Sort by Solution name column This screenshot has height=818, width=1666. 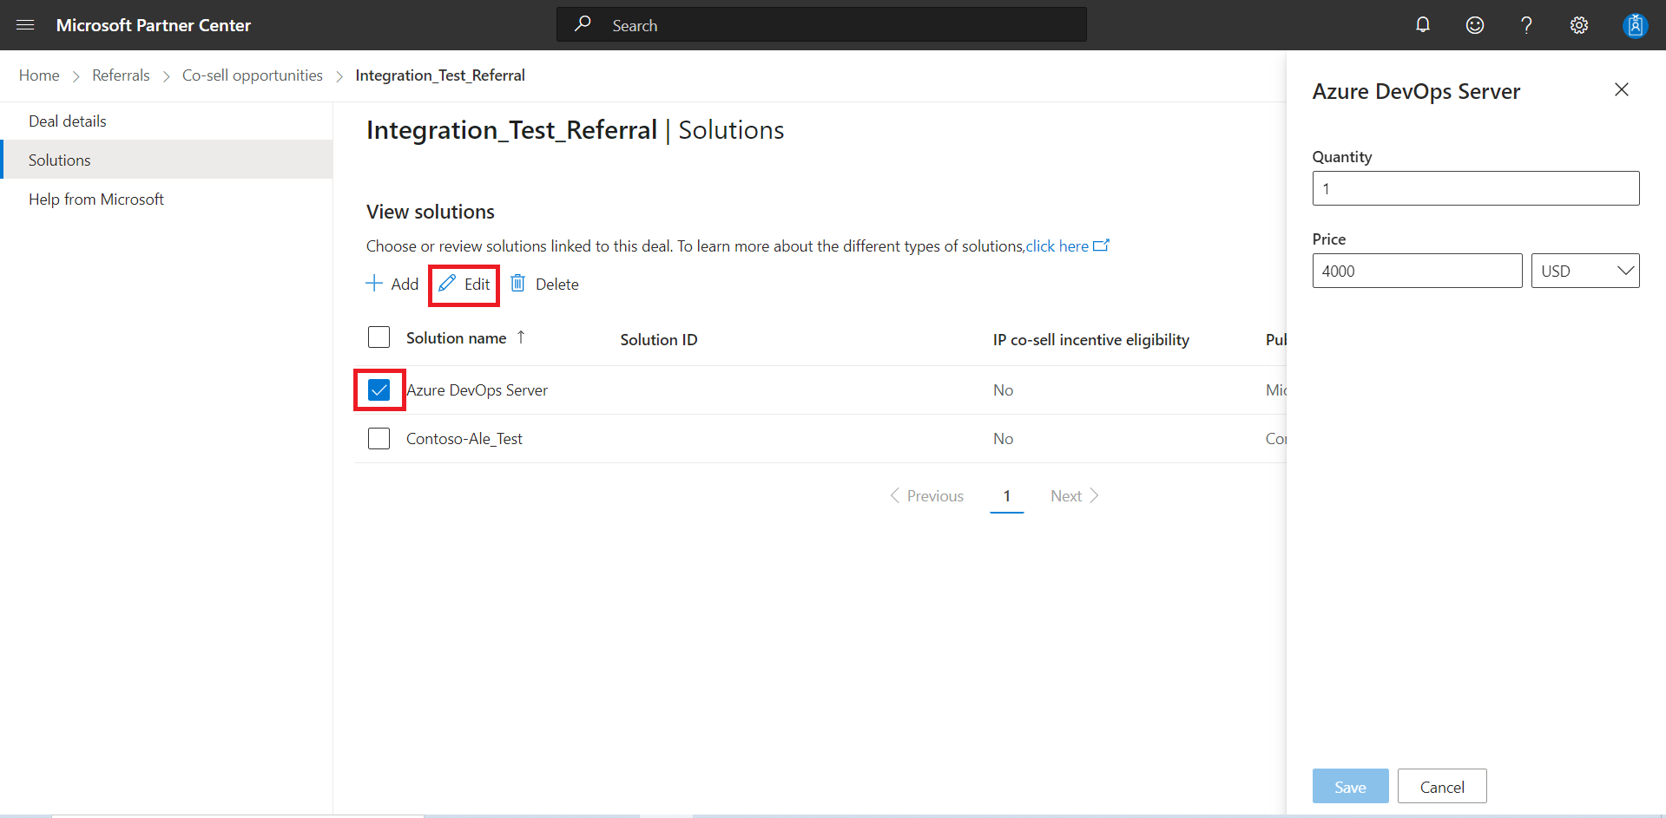pyautogui.click(x=457, y=338)
